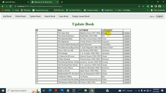166x93 pixels.
Task: Click Update for Death on the Air row
Action: click(127, 71)
